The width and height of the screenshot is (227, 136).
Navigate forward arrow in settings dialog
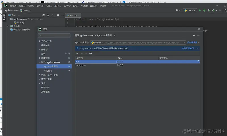pos(198,35)
